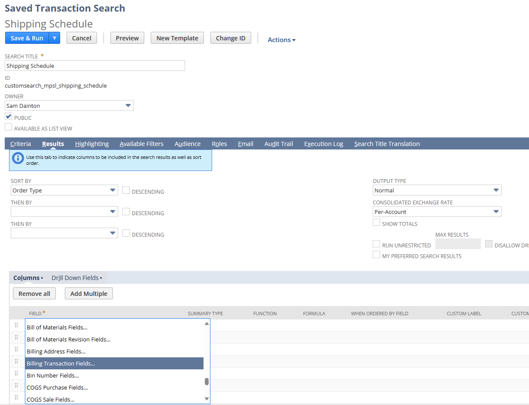Image resolution: width=529 pixels, height=405 pixels.
Task: Click the blue info icon above the sort options
Action: pos(17,158)
